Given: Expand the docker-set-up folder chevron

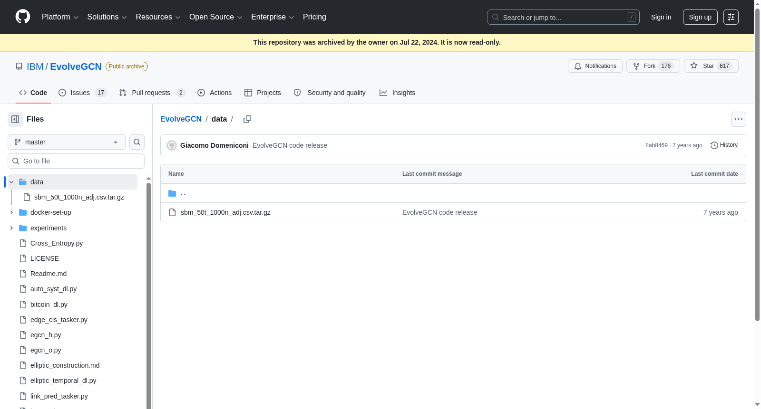Looking at the screenshot, I should click(11, 212).
